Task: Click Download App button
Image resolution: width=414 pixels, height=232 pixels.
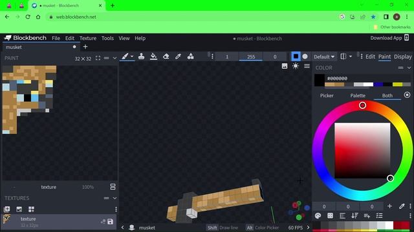Action: point(389,38)
